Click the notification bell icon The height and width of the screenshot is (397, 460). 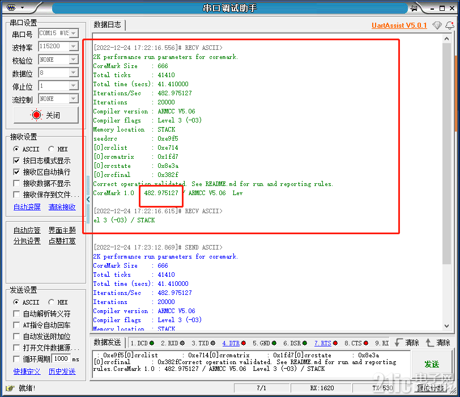click(x=450, y=26)
